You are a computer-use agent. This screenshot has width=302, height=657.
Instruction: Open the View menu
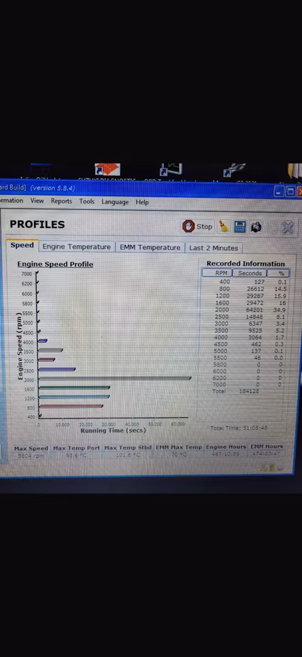[x=37, y=201]
